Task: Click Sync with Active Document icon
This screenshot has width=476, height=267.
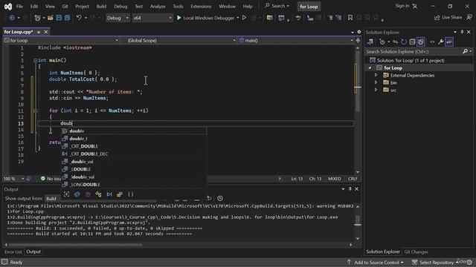Action: pos(395,42)
